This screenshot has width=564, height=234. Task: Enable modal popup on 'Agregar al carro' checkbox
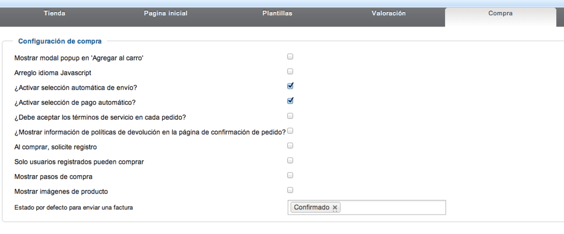pyautogui.click(x=290, y=56)
